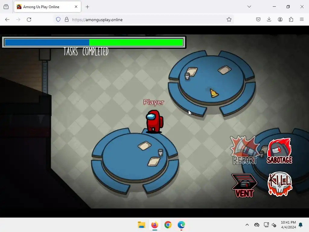Screen dimensions: 309x232
Task: View site security padlock info
Action: (67, 20)
